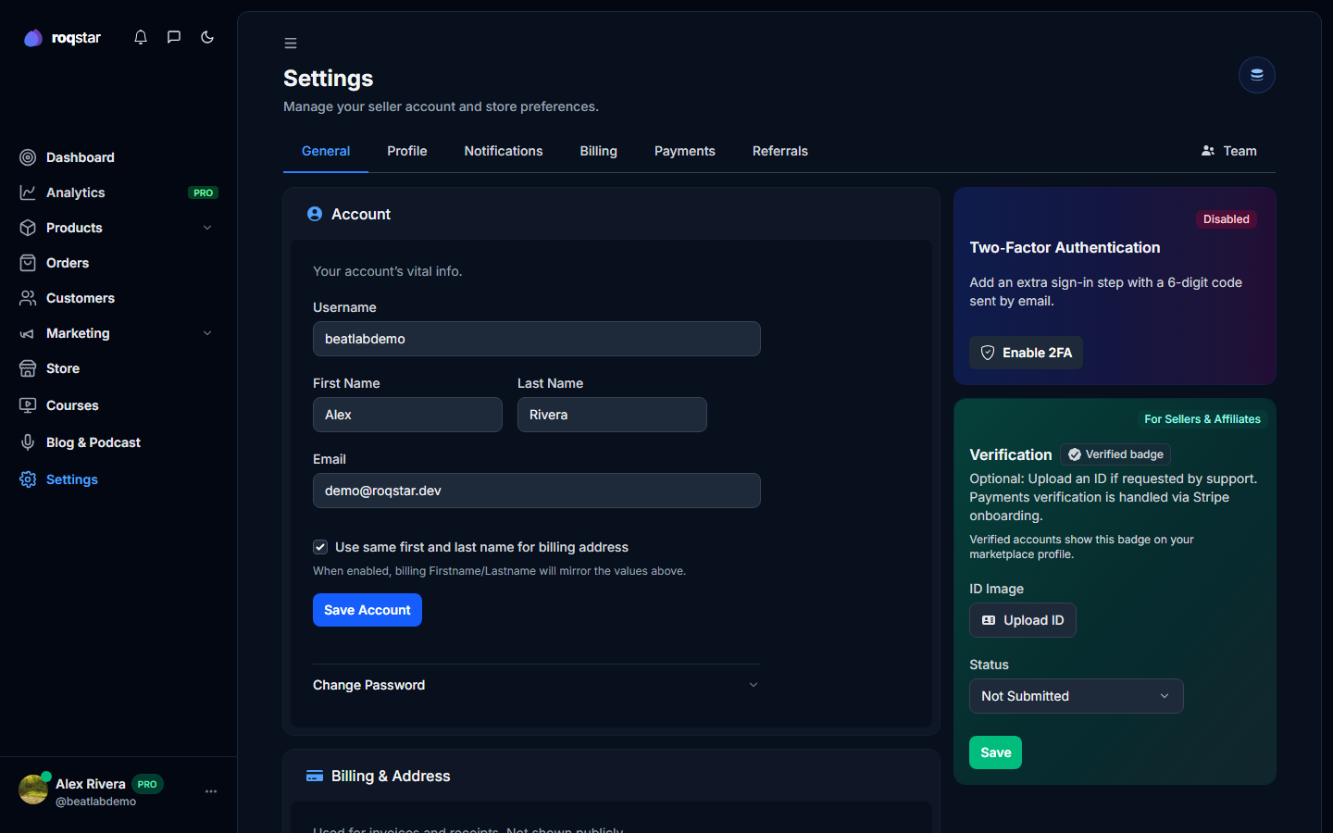
Task: Click the Team people icon
Action: [x=1208, y=151]
